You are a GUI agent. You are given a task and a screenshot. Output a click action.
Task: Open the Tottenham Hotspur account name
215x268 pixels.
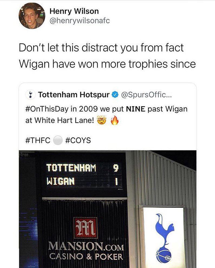pos(74,94)
